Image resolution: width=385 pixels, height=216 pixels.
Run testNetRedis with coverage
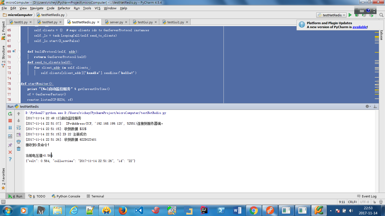364,15
